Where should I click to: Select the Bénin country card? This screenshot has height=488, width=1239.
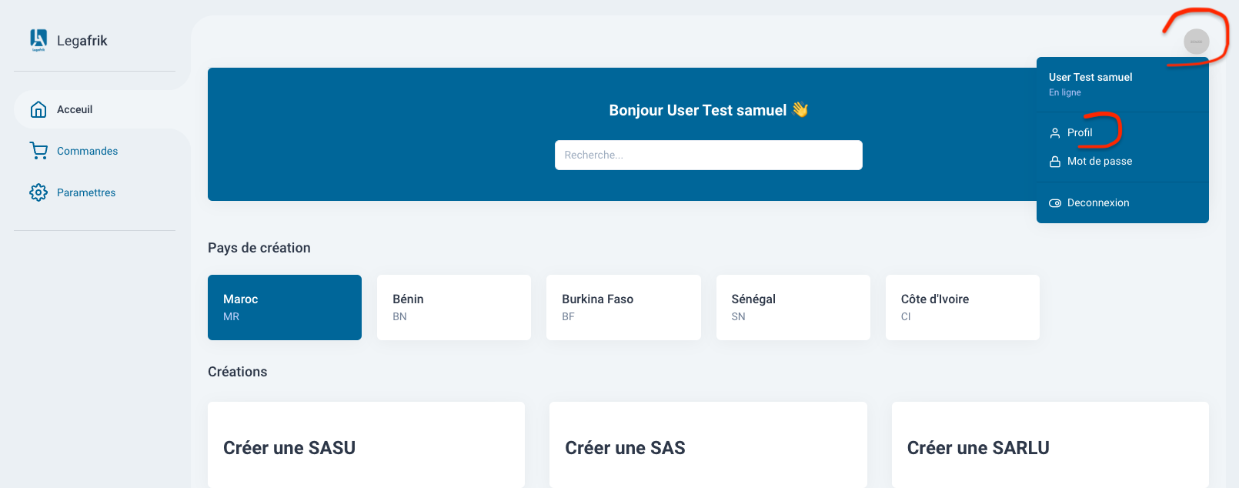454,307
